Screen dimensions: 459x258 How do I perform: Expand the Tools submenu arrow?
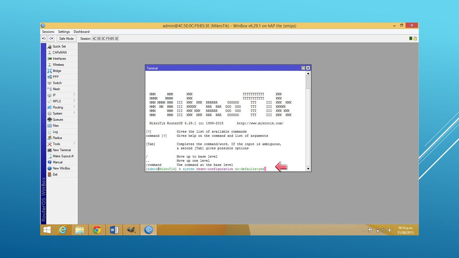pos(75,144)
